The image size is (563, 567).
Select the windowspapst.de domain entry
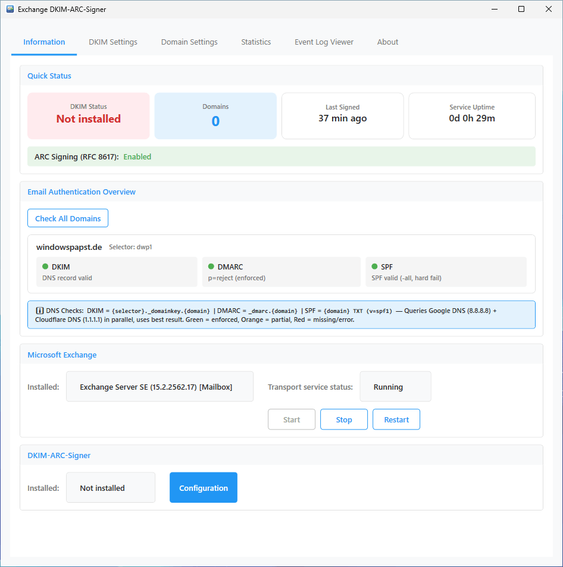tap(68, 246)
